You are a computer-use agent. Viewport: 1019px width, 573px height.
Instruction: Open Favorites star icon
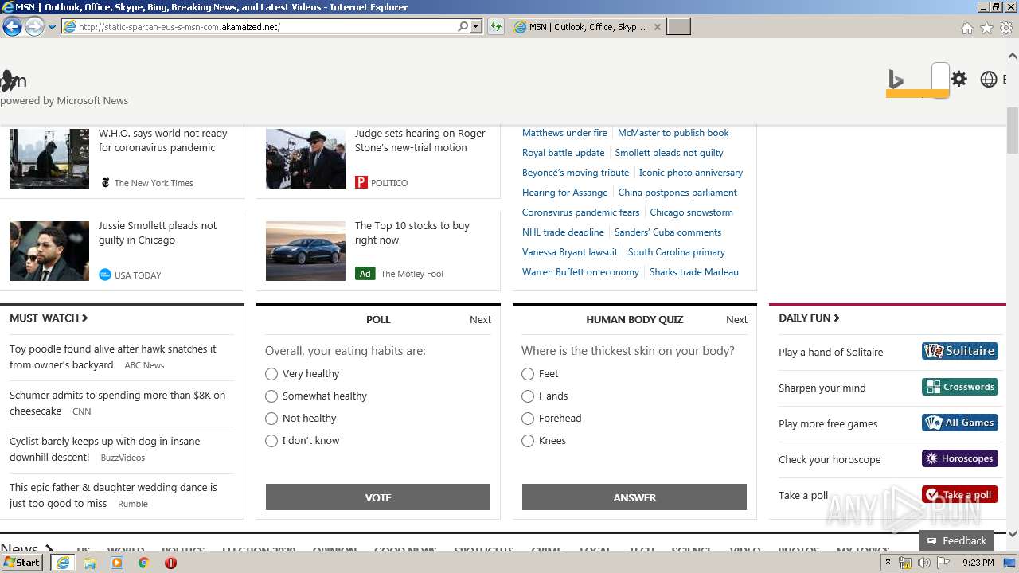(986, 28)
